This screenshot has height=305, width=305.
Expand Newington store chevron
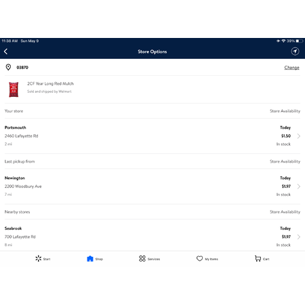[299, 186]
